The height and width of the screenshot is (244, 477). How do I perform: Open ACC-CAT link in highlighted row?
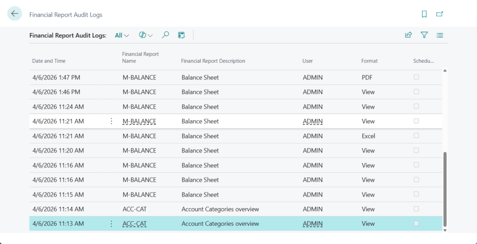(135, 224)
